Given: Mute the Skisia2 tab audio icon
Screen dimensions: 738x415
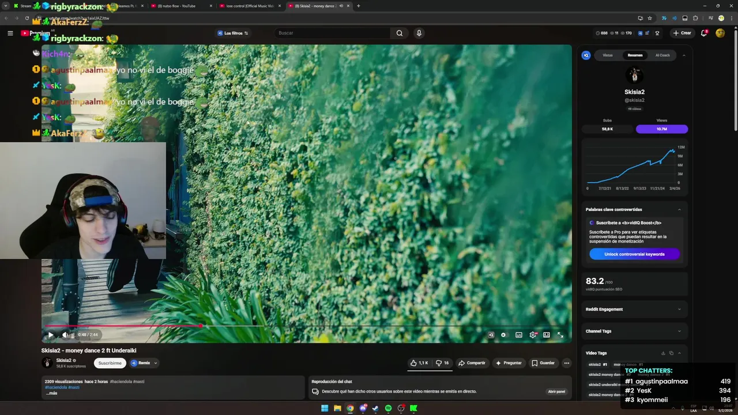Looking at the screenshot, I should coord(341,6).
